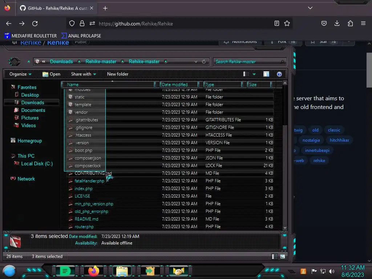Bookmark this page with the star
Image resolution: width=372 pixels, height=279 pixels.
(287, 23)
